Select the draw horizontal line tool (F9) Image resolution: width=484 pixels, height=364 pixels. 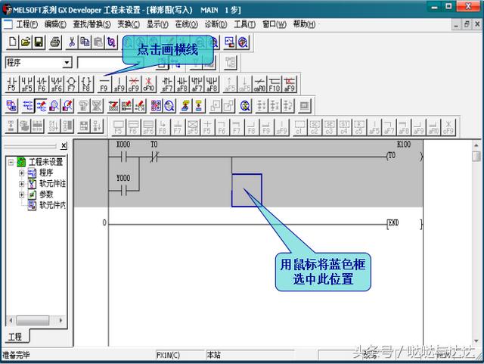pyautogui.click(x=104, y=84)
